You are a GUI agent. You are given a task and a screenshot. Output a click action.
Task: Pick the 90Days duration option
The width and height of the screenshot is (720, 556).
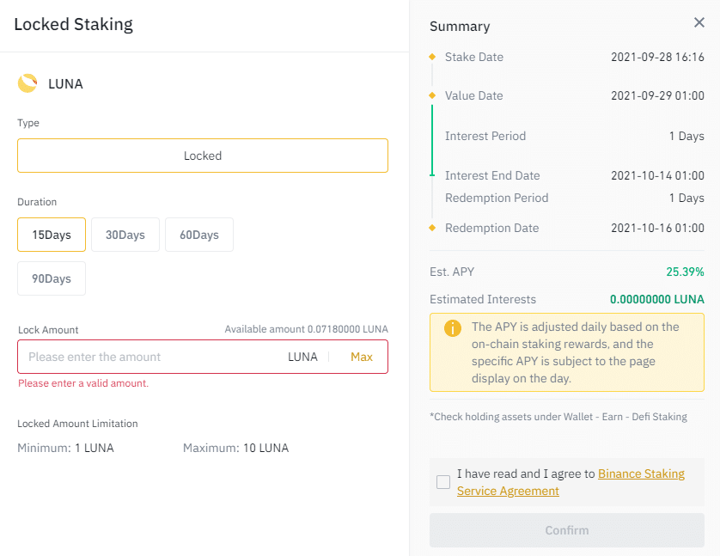(52, 278)
